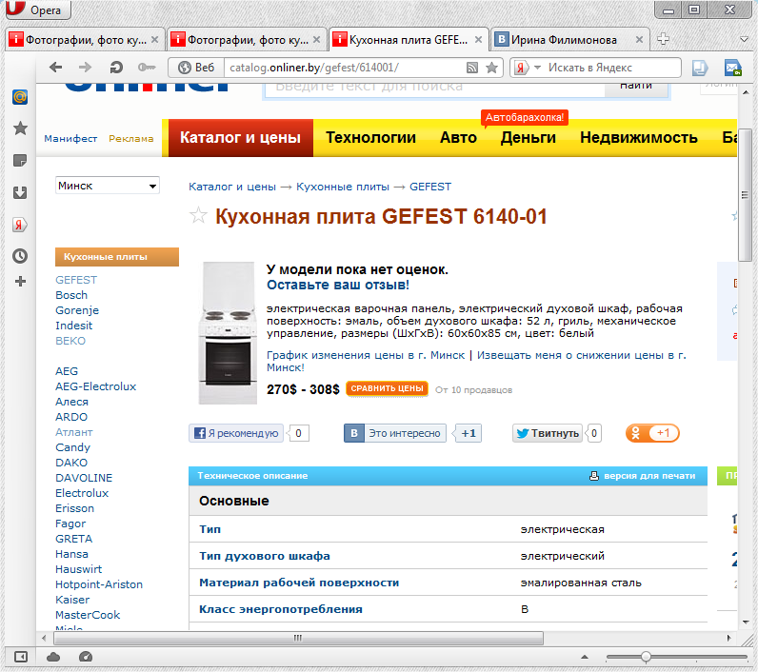The image size is (758, 672).
Task: Click the GEFEST breadcrumb link
Action: (430, 187)
